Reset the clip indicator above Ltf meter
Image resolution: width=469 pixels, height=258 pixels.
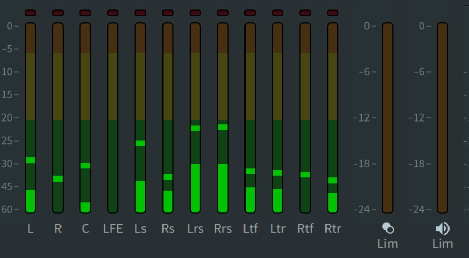tap(250, 13)
